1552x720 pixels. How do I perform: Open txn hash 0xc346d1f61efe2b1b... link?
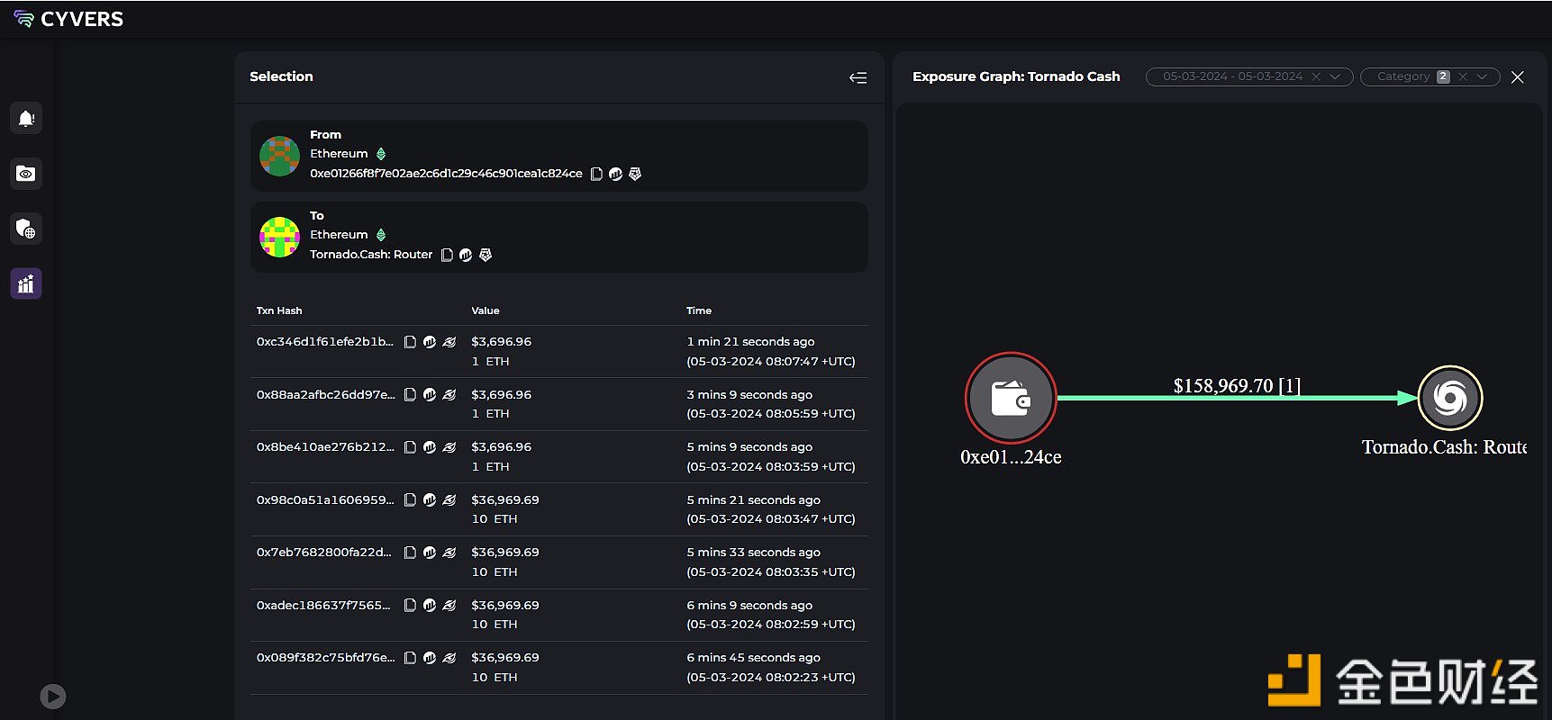(325, 342)
